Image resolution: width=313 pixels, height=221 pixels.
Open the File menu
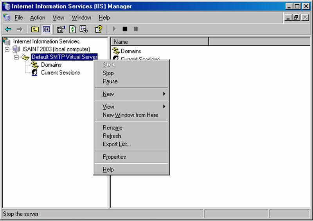[x=18, y=18]
